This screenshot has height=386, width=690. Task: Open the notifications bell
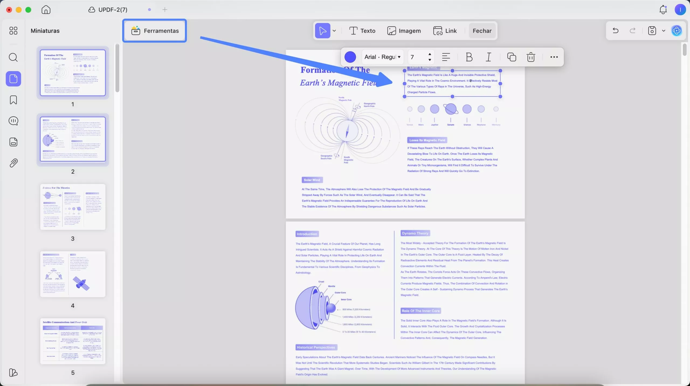(x=663, y=10)
